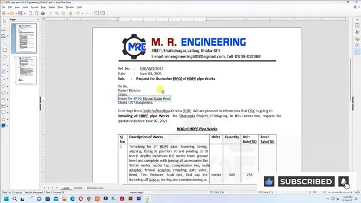The image size is (361, 203).
Task: Click the Line Color tool
Action: (4, 29)
